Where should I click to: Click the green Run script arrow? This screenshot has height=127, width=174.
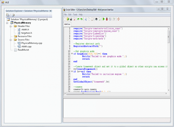coord(104,19)
